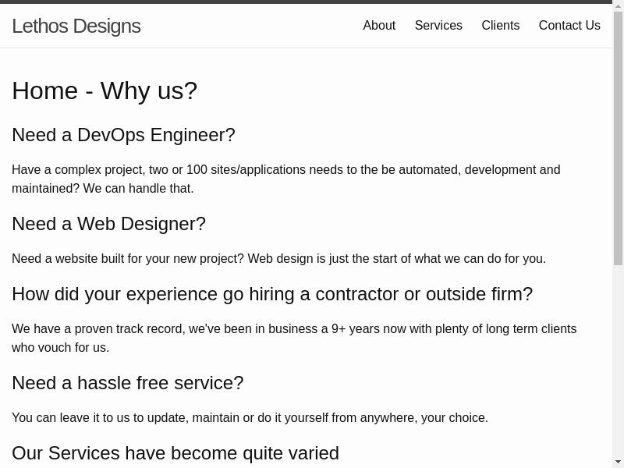Click the contractor or outside firm heading

pos(272,294)
